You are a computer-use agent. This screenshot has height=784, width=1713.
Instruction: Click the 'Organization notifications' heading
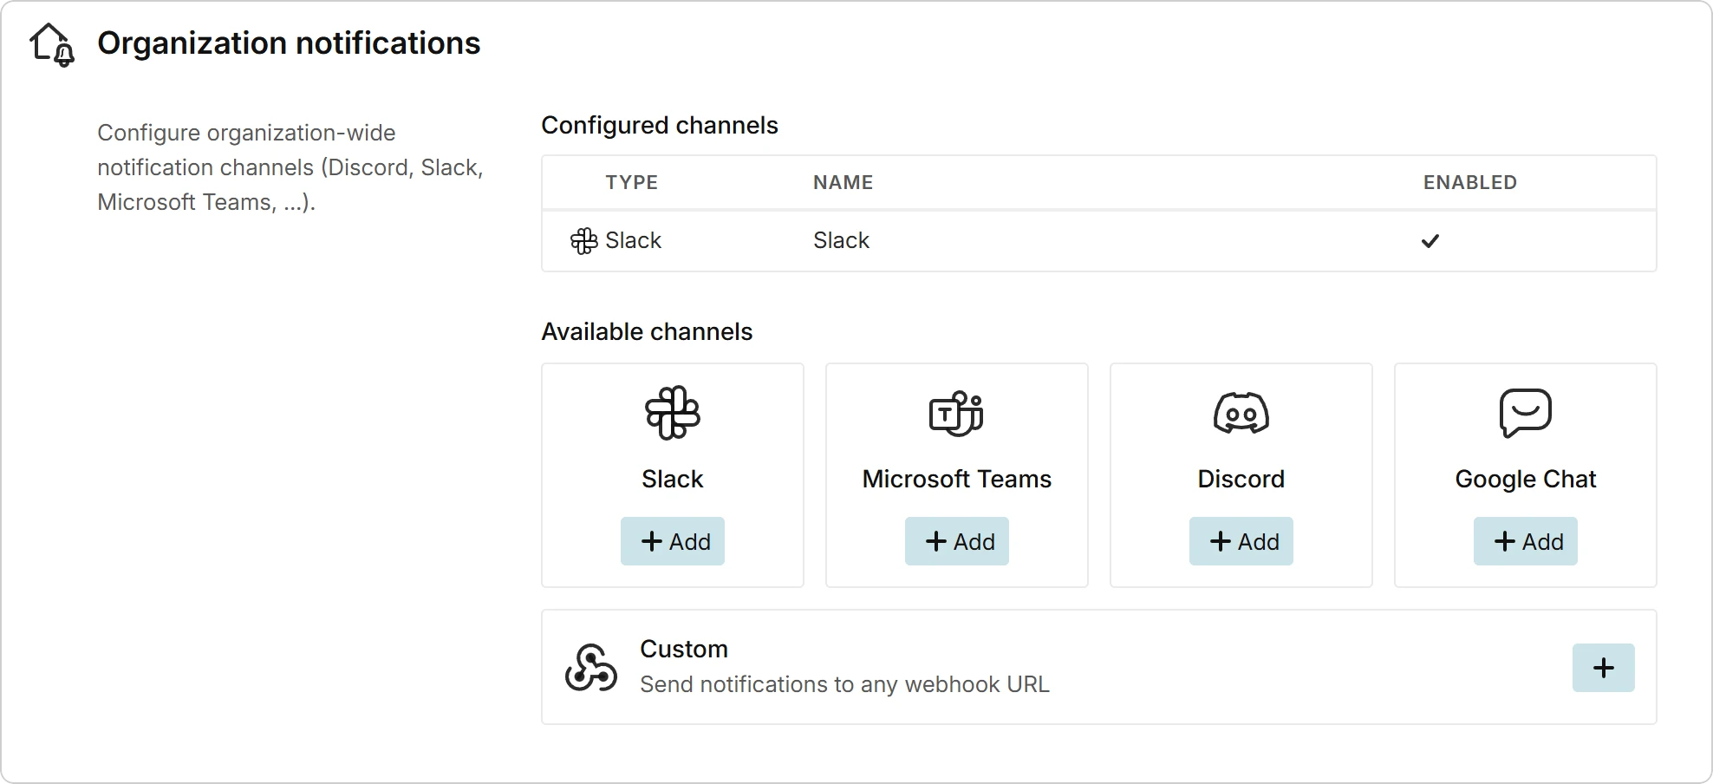(x=289, y=43)
